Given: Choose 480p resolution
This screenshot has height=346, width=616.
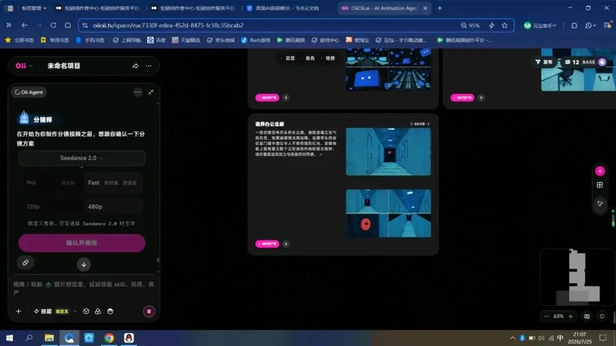Looking at the screenshot, I should click(x=113, y=207).
